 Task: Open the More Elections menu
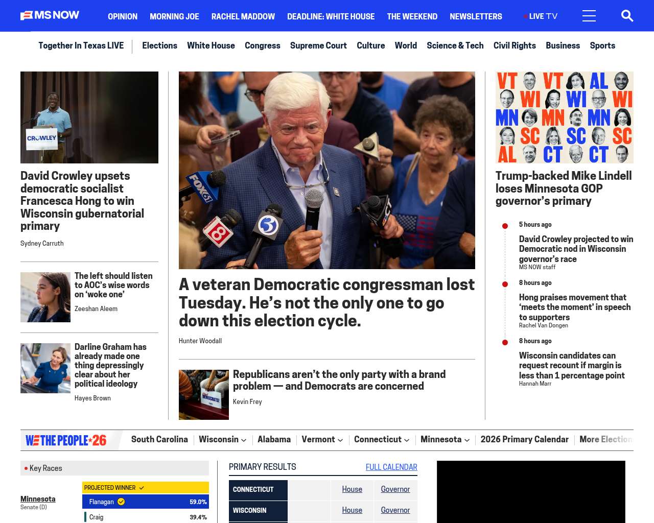[x=605, y=439]
